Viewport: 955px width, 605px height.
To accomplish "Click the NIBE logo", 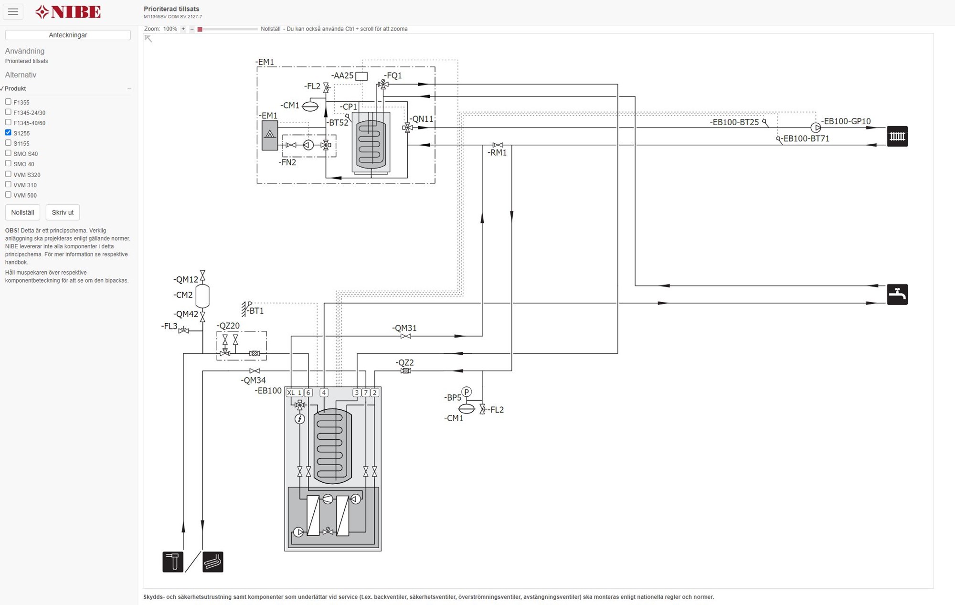I will (68, 12).
